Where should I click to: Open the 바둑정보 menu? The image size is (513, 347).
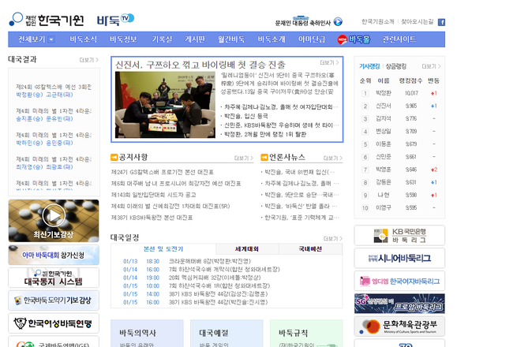coord(123,39)
